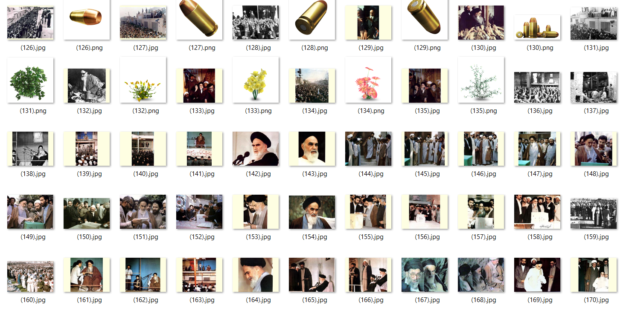Image resolution: width=626 pixels, height=311 pixels.
Task: Select the green leafy plant (131).png
Action: coord(30,80)
